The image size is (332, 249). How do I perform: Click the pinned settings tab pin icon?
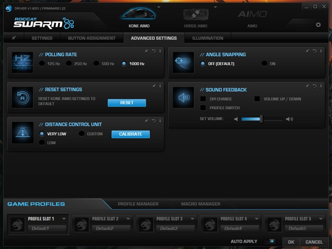tap(14, 38)
